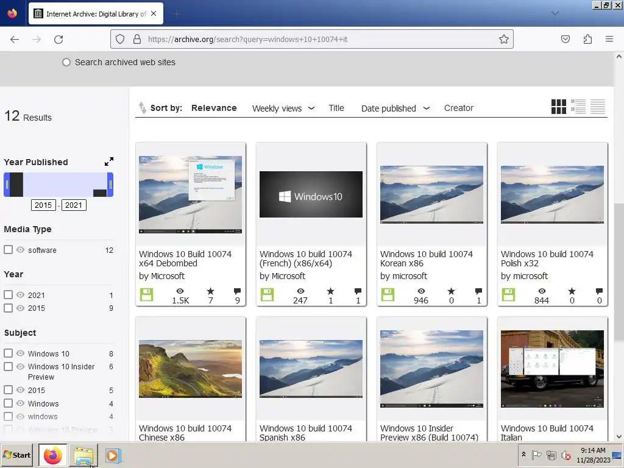Open the Spanish x86 desktop thumbnail
624x468 pixels.
[x=311, y=369]
